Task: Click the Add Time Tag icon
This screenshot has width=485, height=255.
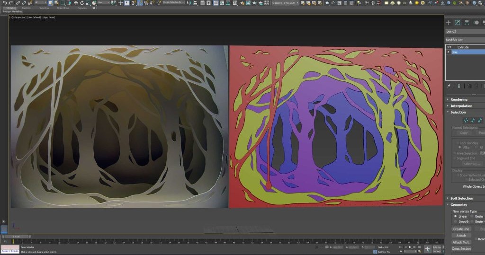Action: [375, 252]
